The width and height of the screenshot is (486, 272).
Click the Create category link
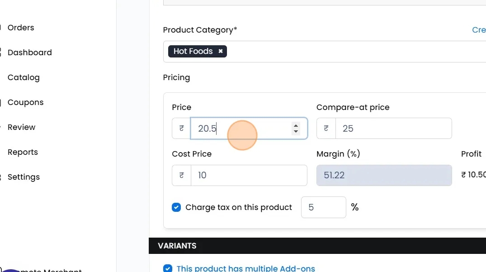(479, 30)
